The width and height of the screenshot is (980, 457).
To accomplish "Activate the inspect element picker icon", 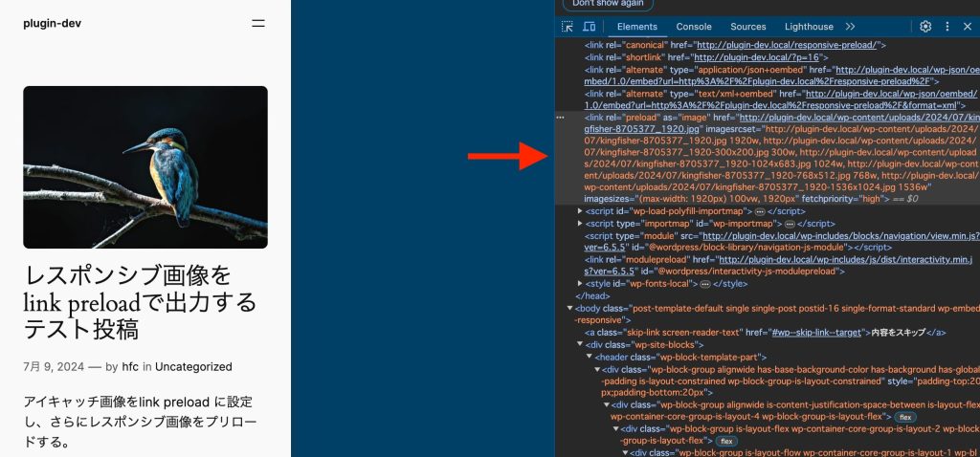I will tap(567, 26).
